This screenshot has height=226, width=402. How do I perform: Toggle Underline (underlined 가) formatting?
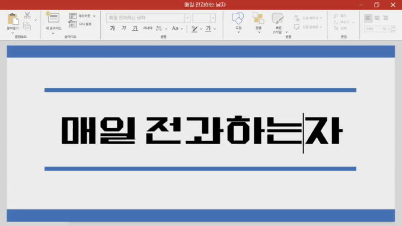135,28
